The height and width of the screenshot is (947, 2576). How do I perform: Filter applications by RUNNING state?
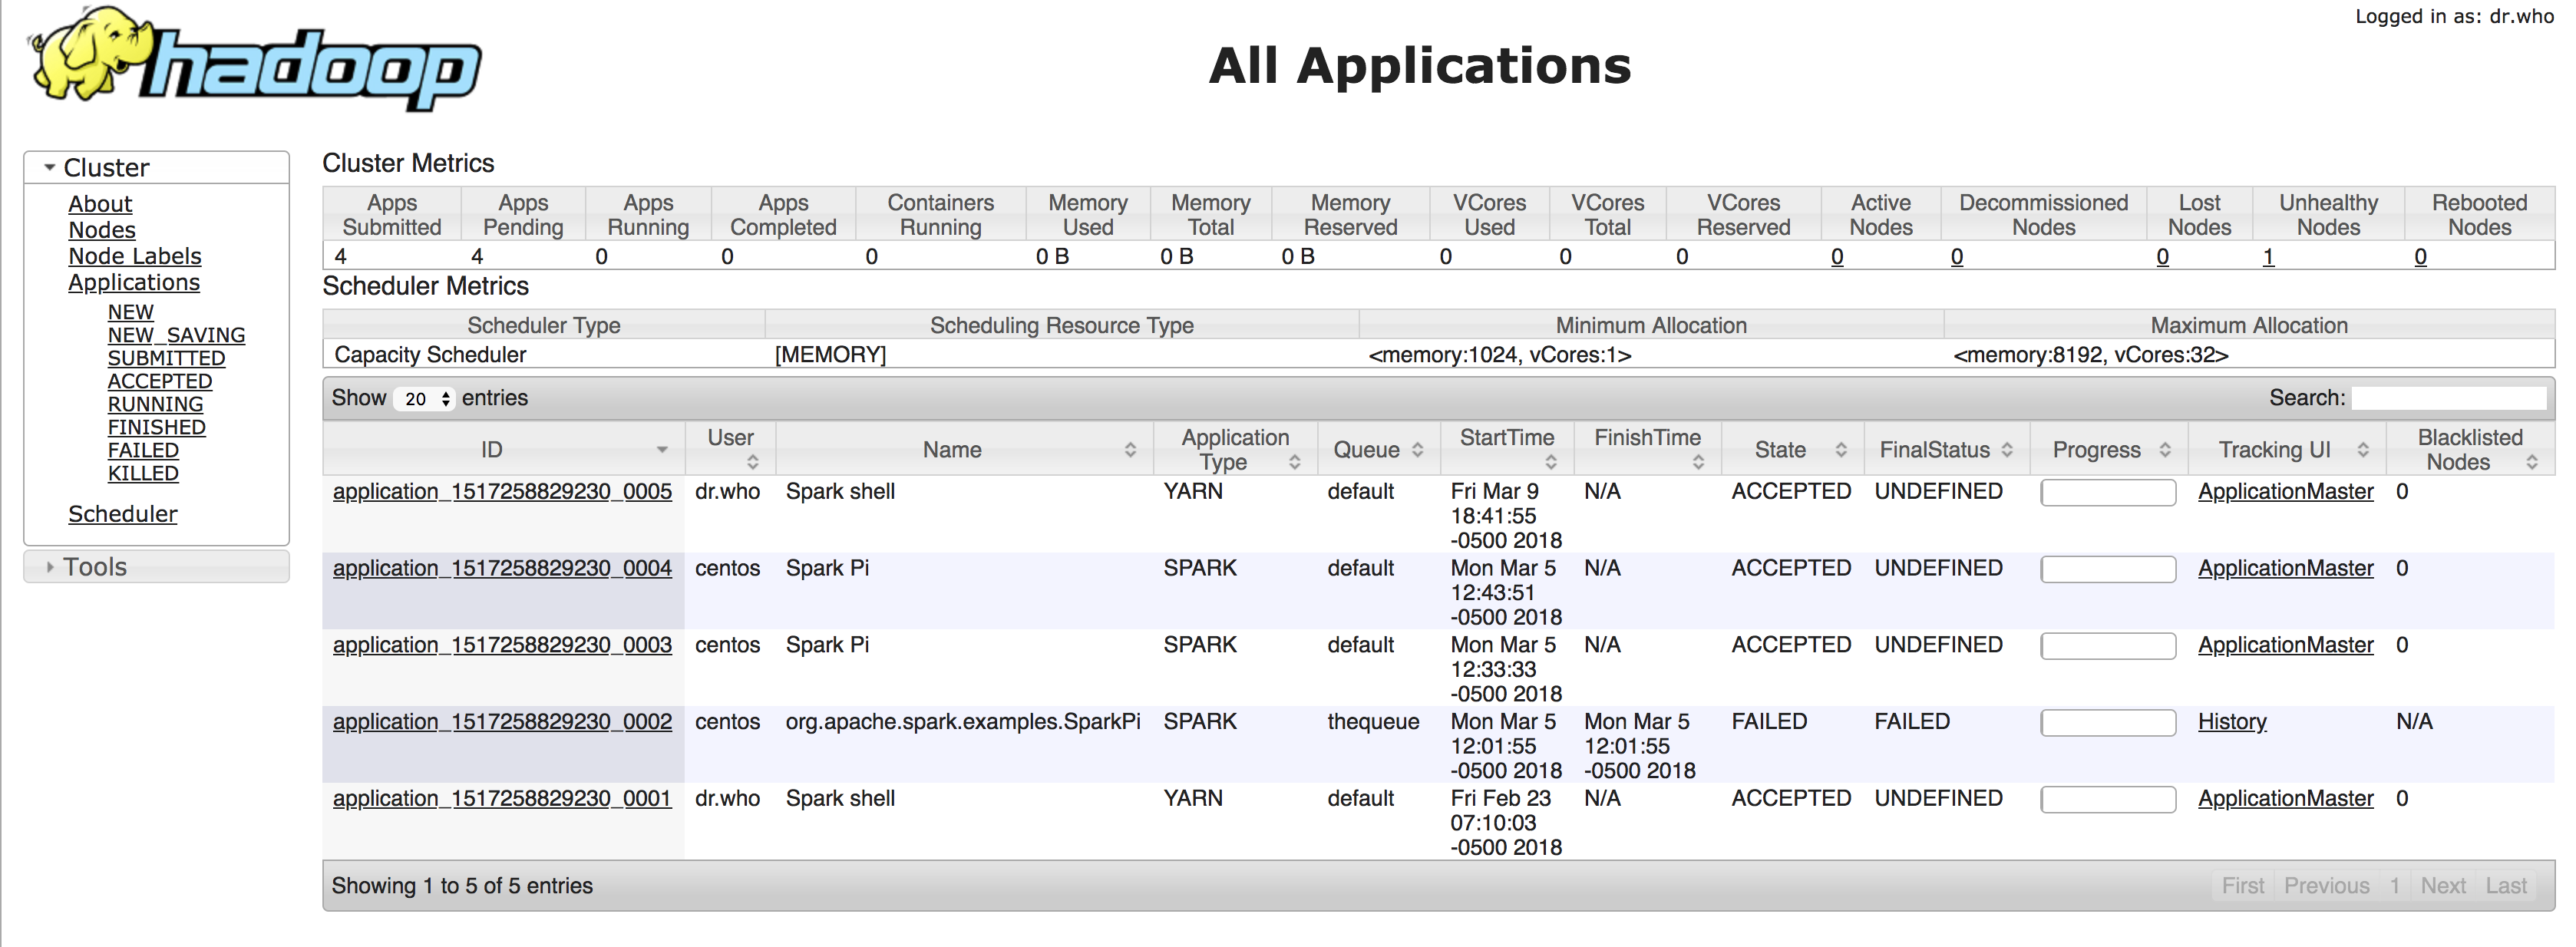tap(156, 404)
